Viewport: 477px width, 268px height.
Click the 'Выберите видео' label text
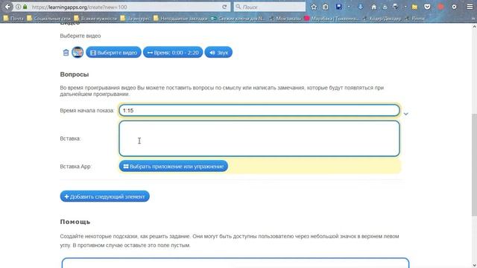80,36
